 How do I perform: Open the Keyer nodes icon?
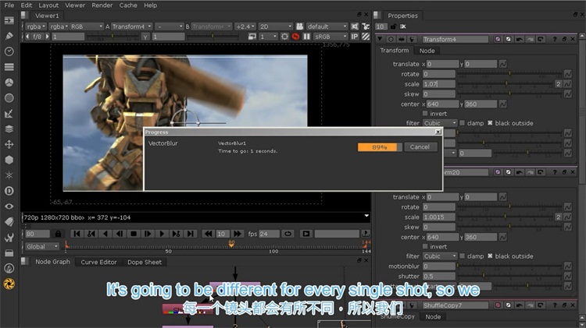9,113
